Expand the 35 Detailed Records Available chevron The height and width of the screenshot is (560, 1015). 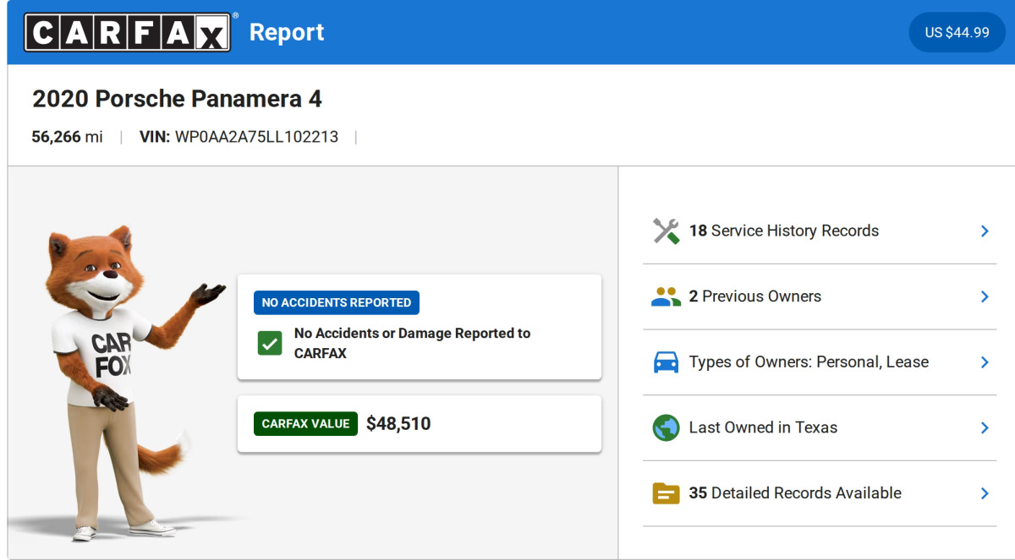tap(985, 493)
